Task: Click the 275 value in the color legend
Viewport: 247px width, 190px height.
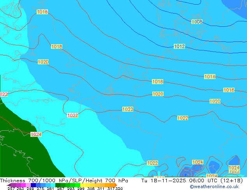Action: pos(41,188)
